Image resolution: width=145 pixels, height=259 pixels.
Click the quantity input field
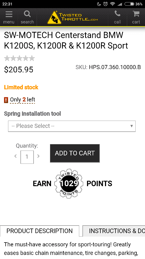(x=27, y=157)
